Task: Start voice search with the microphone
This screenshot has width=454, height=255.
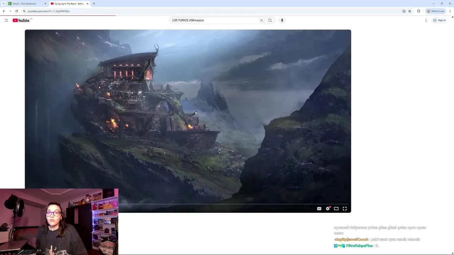Action: (x=282, y=20)
